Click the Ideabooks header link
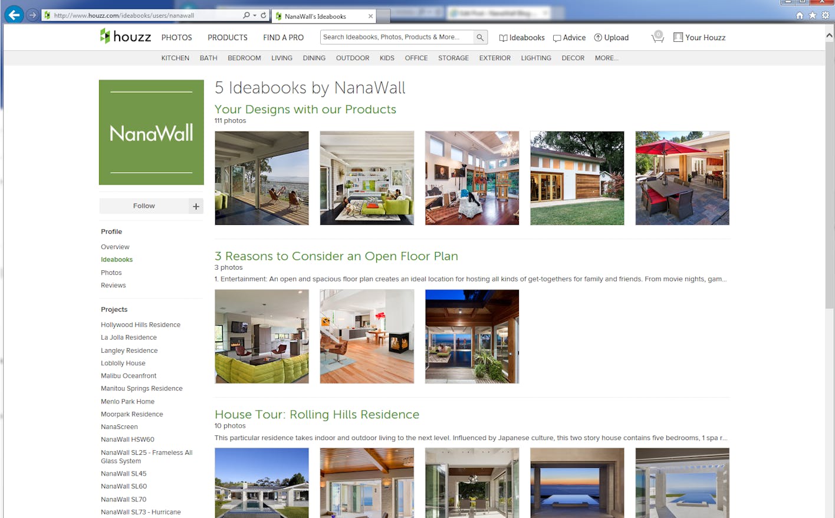Viewport: 835px width, 518px height. pyautogui.click(x=522, y=37)
